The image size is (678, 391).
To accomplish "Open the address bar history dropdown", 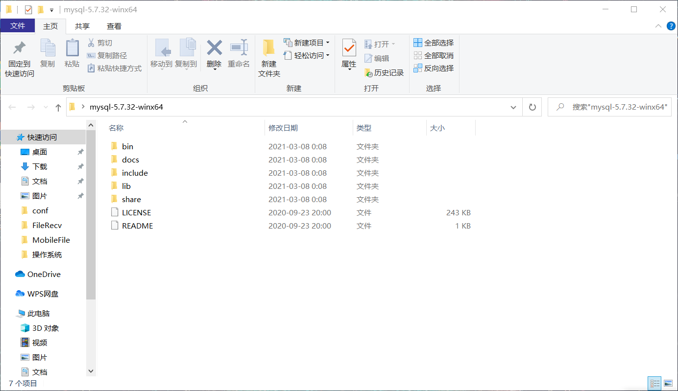I will coord(513,107).
